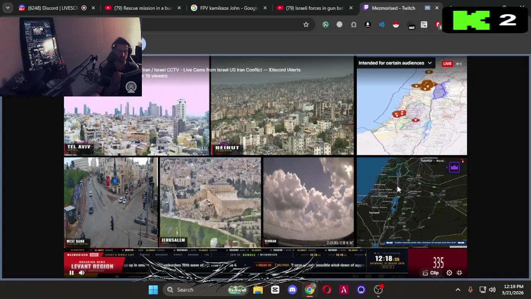Click the West Bank street camera feed
The height and width of the screenshot is (299, 531).
(111, 202)
